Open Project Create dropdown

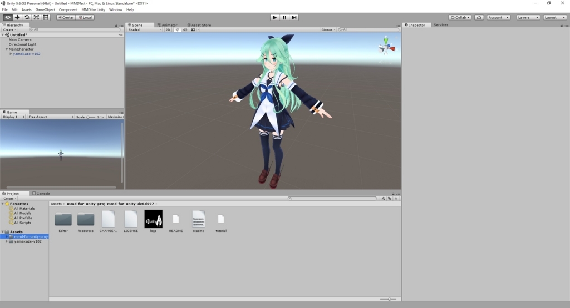pyautogui.click(x=9, y=199)
